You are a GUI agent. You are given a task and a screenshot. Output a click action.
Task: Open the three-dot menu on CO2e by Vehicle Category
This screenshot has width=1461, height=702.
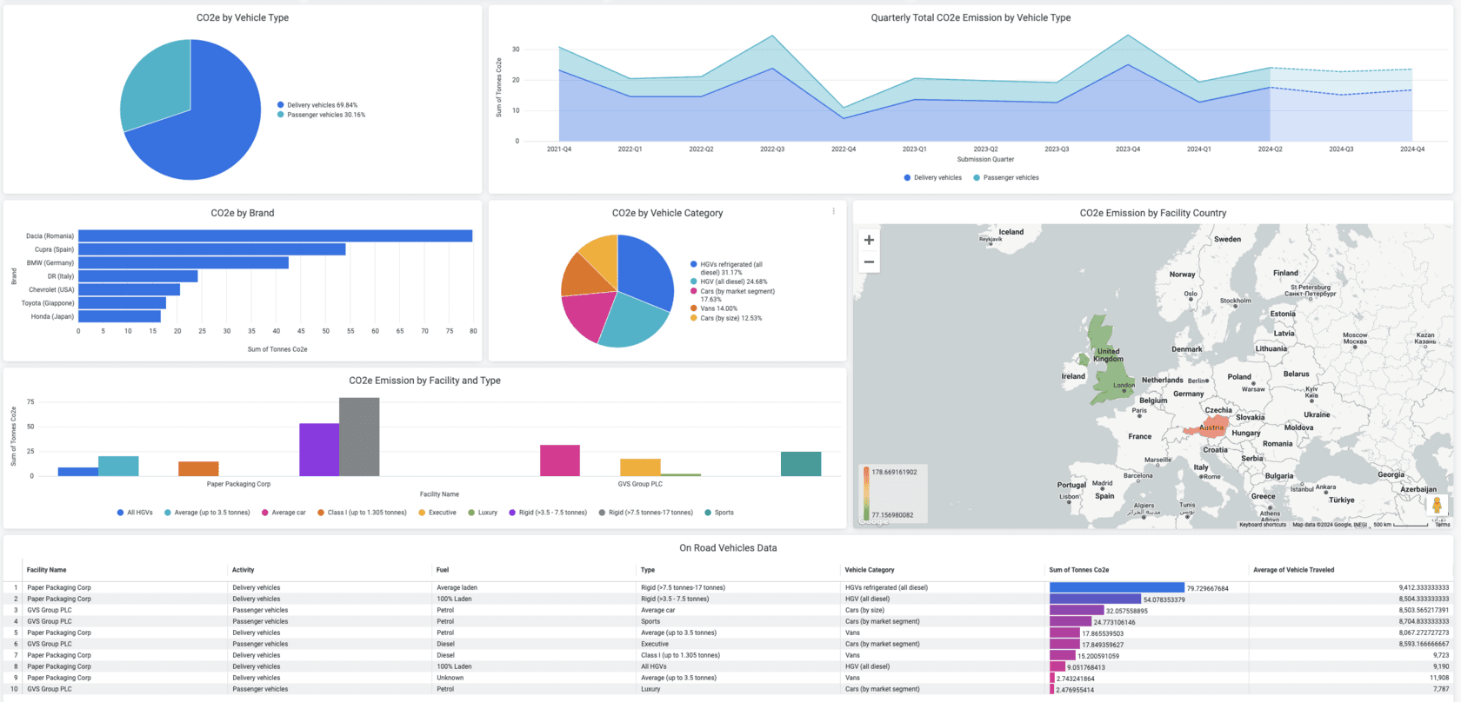[833, 211]
